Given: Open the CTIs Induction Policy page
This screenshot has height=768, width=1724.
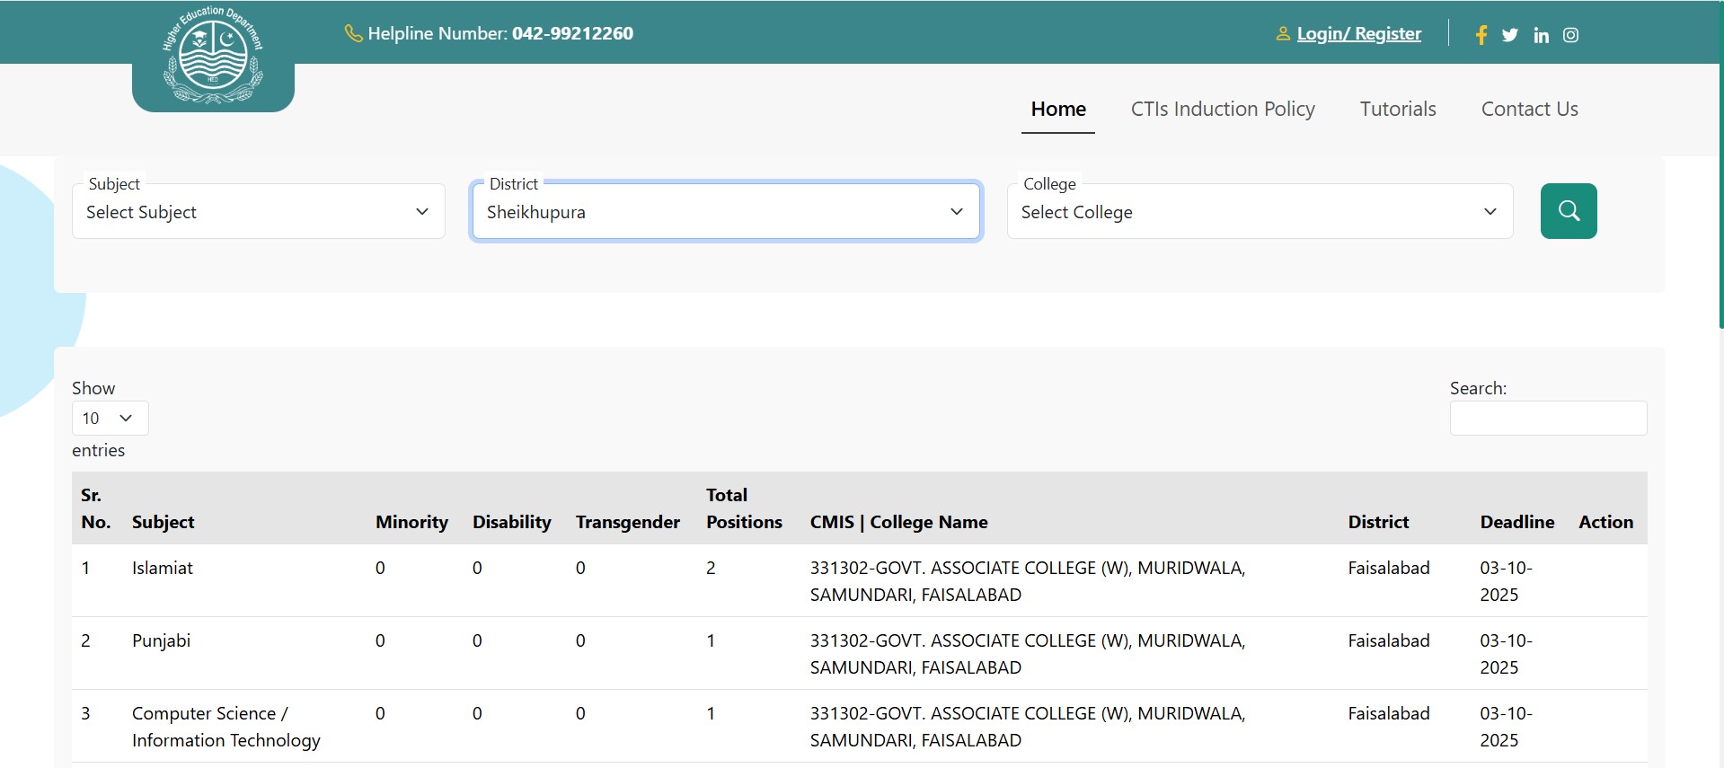Looking at the screenshot, I should tap(1222, 110).
